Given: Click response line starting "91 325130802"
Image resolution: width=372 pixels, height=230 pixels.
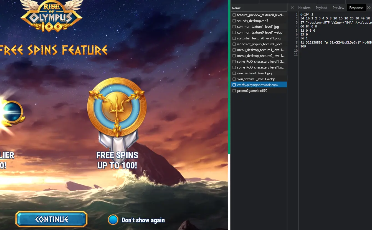Looking at the screenshot, I should click(336, 42).
